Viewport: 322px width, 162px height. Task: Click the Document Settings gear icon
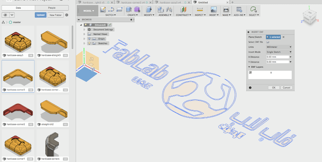click(x=89, y=30)
